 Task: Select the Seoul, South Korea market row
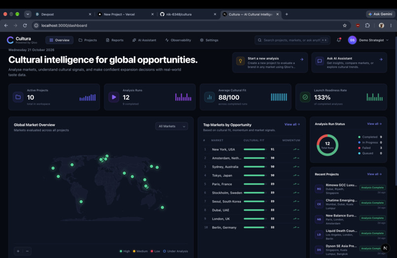click(252, 201)
